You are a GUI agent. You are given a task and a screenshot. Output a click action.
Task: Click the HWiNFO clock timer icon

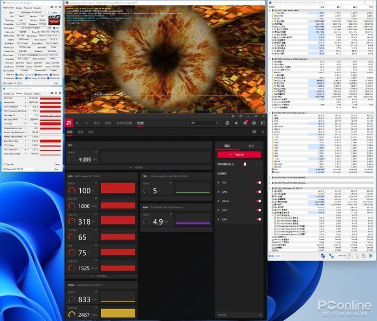[x=348, y=256]
